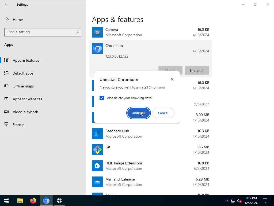Open Video playback section

(x=43, y=112)
